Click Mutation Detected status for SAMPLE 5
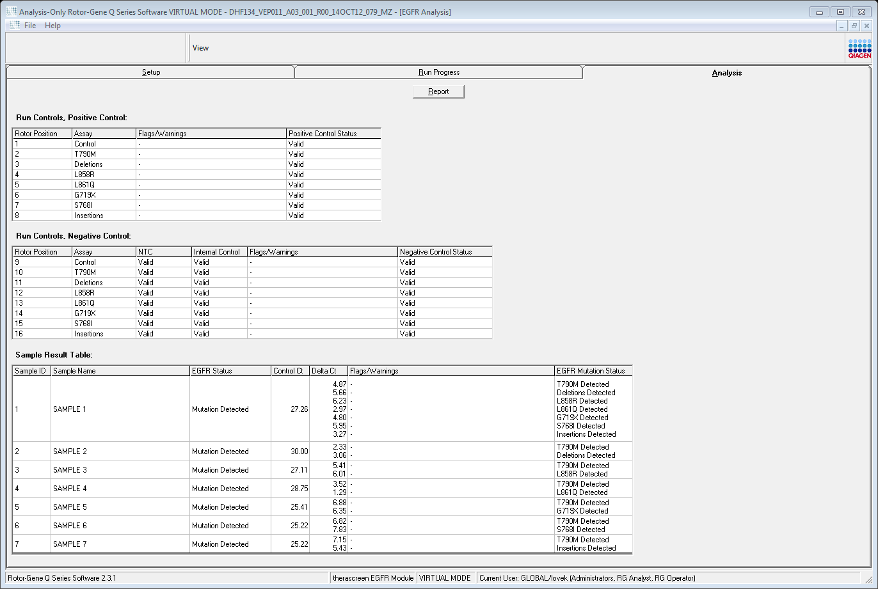Image resolution: width=878 pixels, height=589 pixels. pyautogui.click(x=220, y=507)
